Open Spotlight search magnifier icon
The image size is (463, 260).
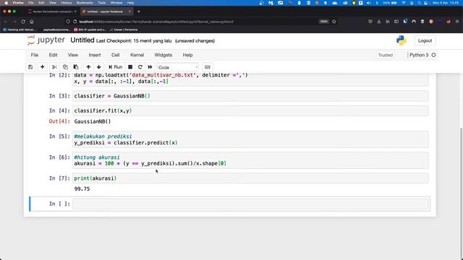coord(419,3)
